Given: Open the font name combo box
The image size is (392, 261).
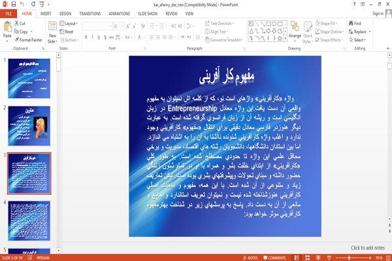Looking at the screenshot, I should 98,26.
